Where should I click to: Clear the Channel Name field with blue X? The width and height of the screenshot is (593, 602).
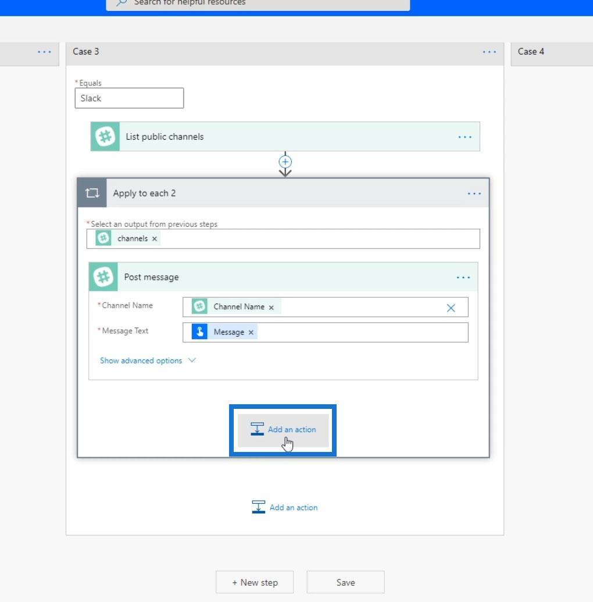pos(451,308)
